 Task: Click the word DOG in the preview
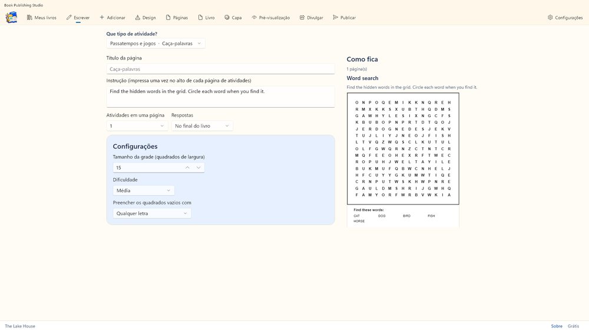tap(382, 216)
